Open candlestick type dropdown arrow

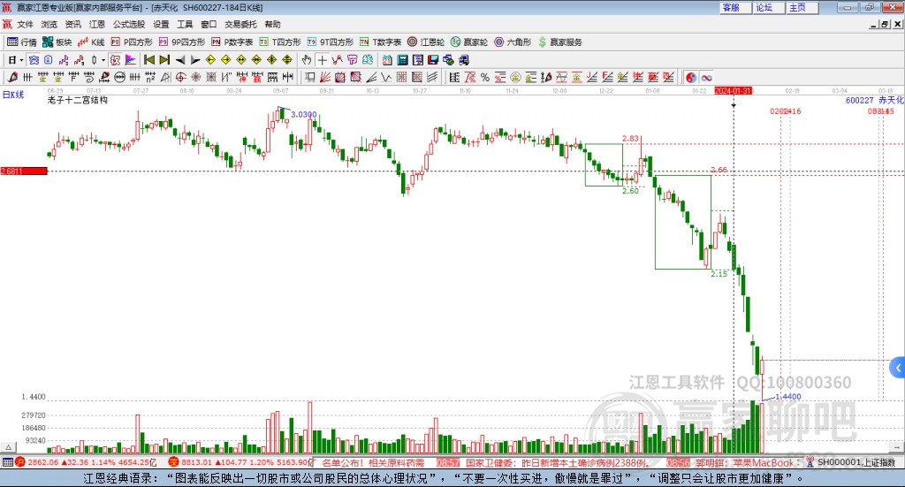click(x=103, y=60)
